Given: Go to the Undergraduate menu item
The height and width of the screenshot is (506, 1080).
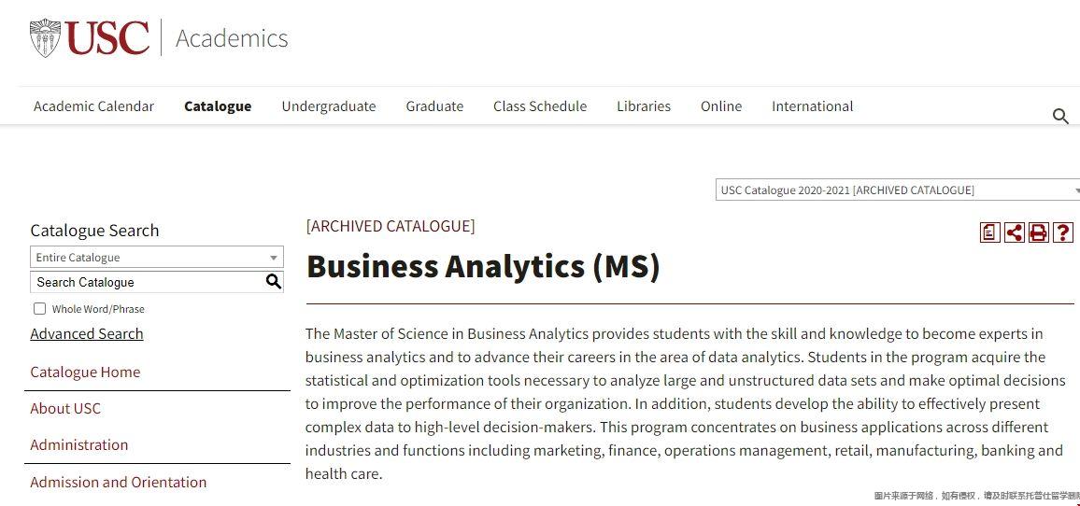Looking at the screenshot, I should (x=329, y=106).
